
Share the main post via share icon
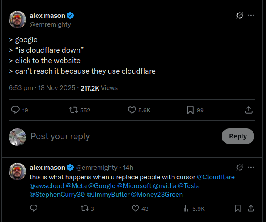click(249, 110)
